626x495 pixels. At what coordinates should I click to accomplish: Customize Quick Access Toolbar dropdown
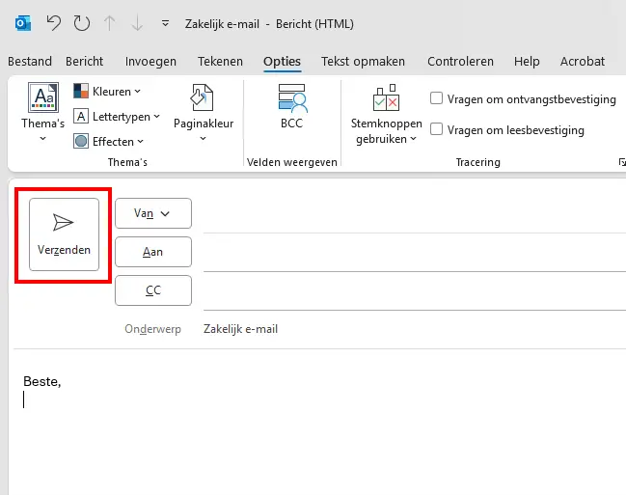pyautogui.click(x=165, y=23)
